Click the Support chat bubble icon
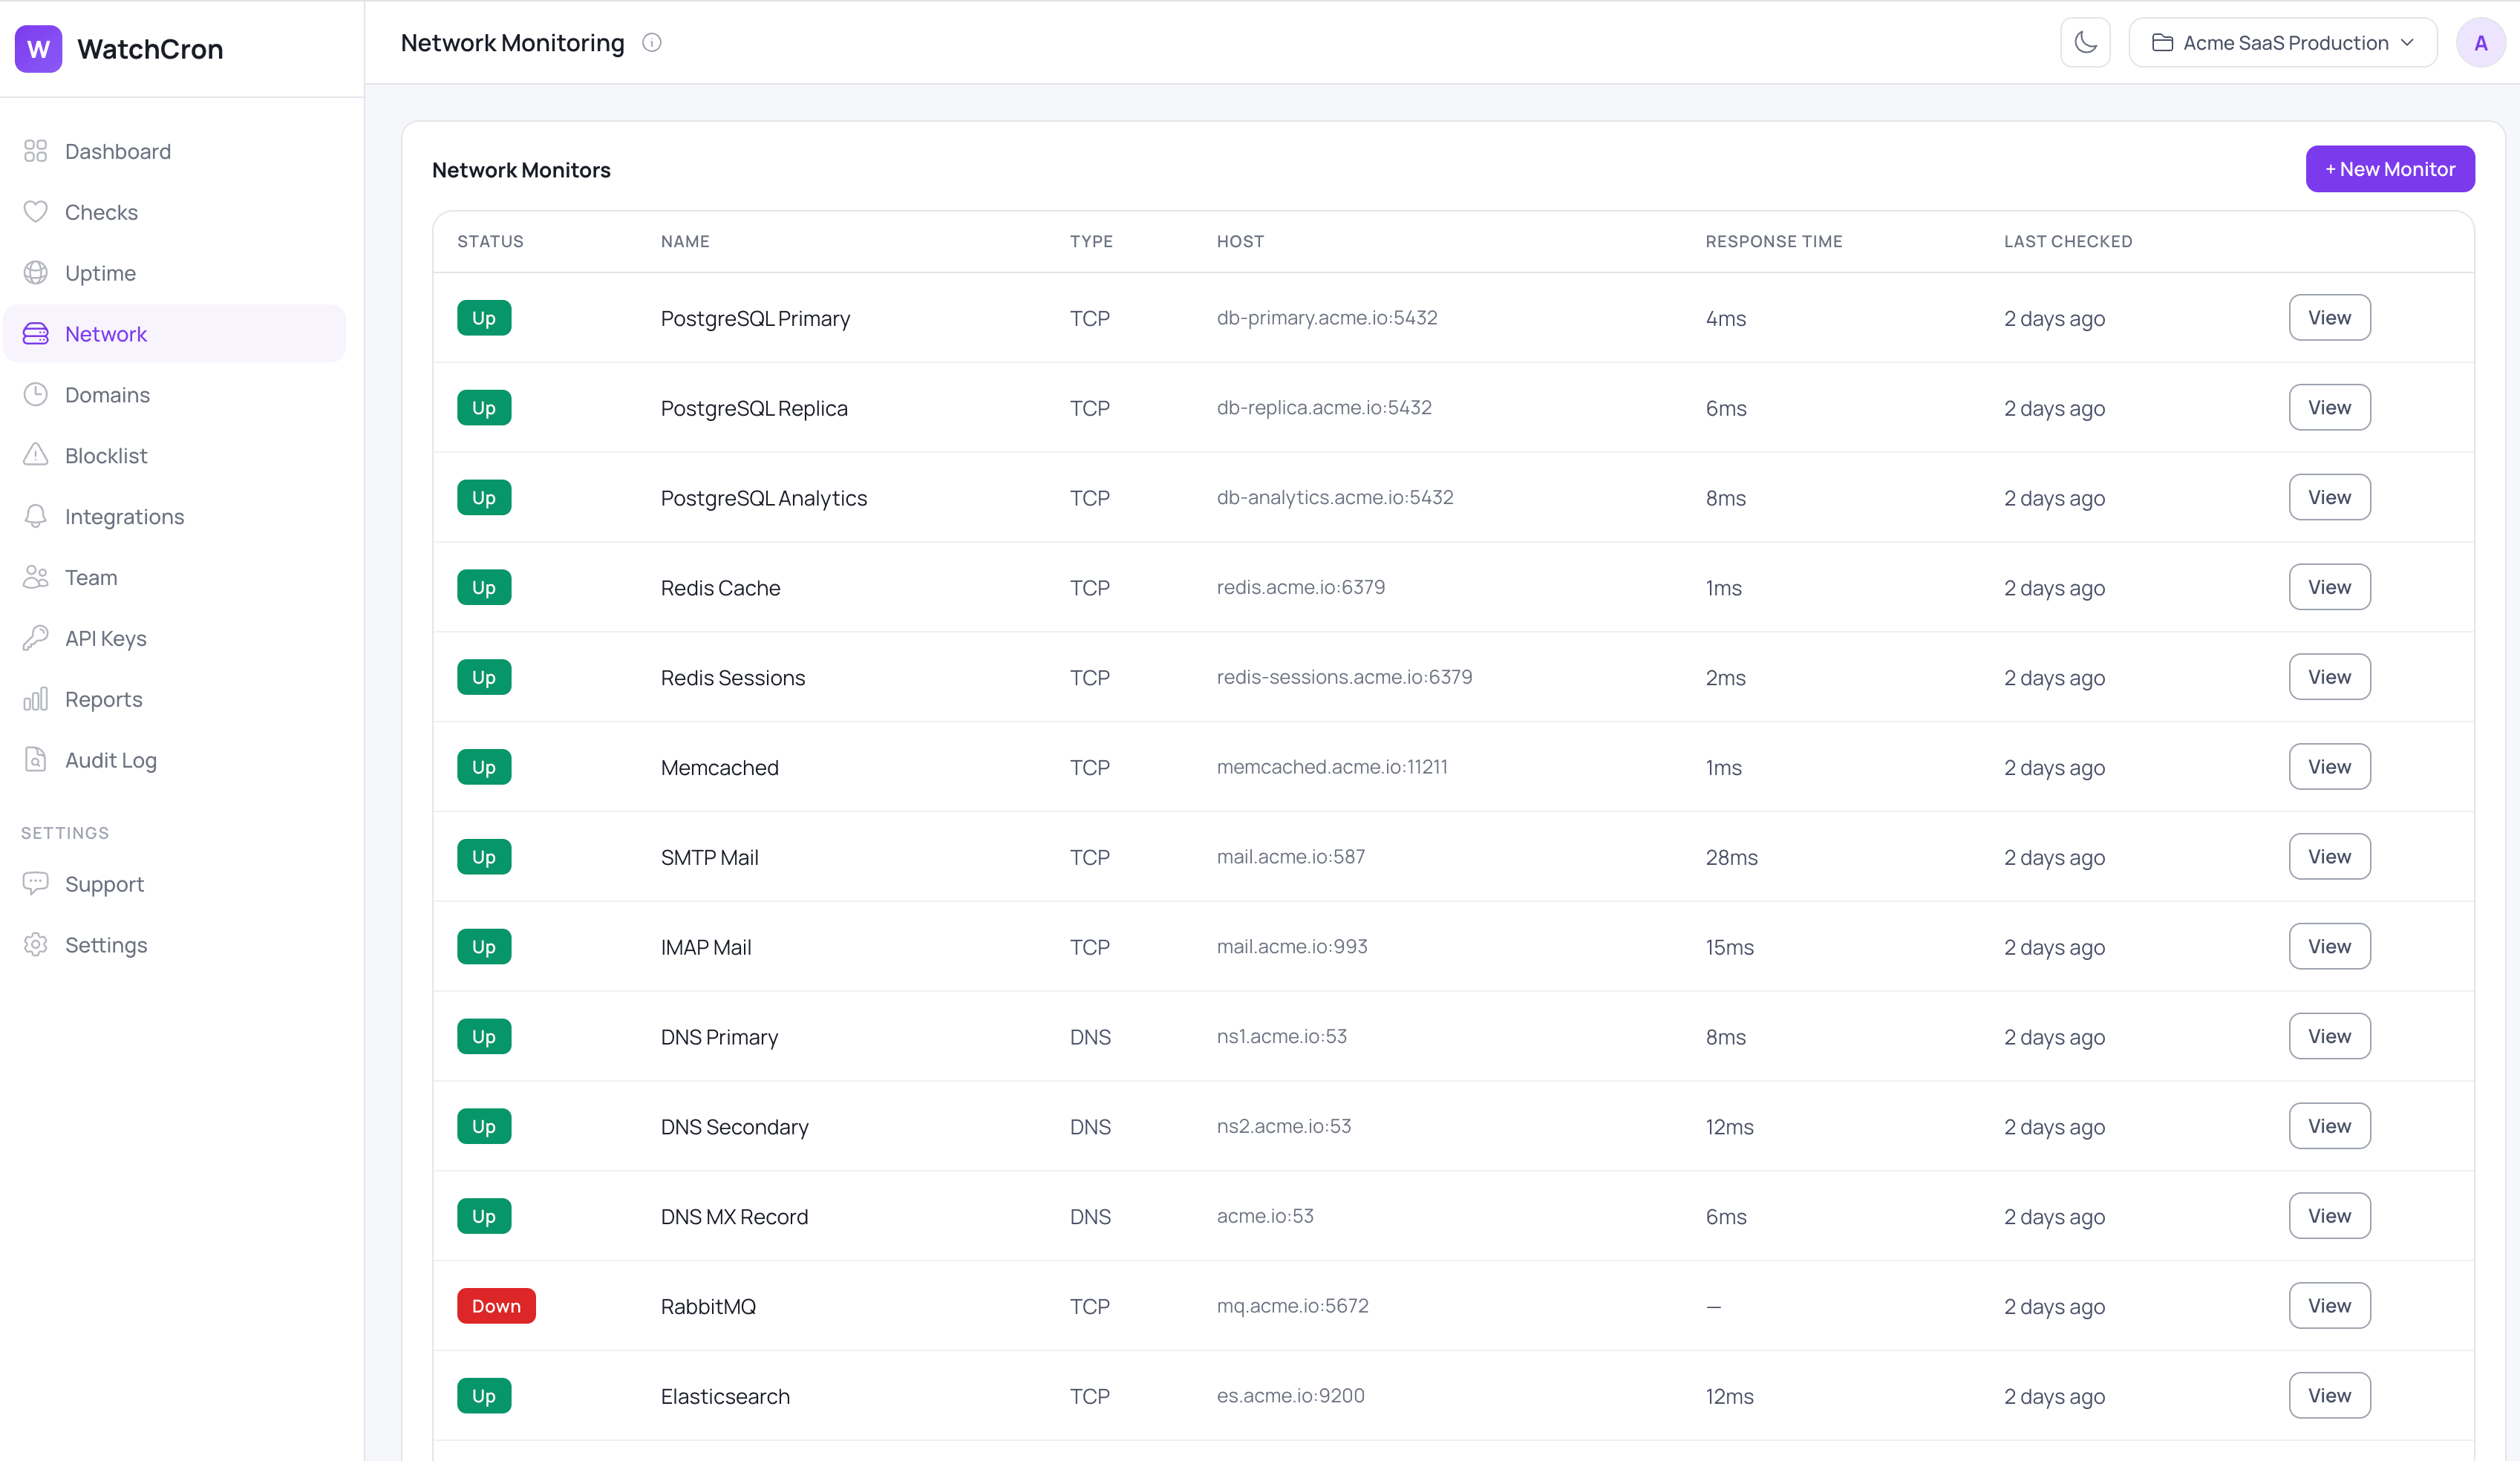Viewport: 2520px width, 1461px height. coord(35,884)
